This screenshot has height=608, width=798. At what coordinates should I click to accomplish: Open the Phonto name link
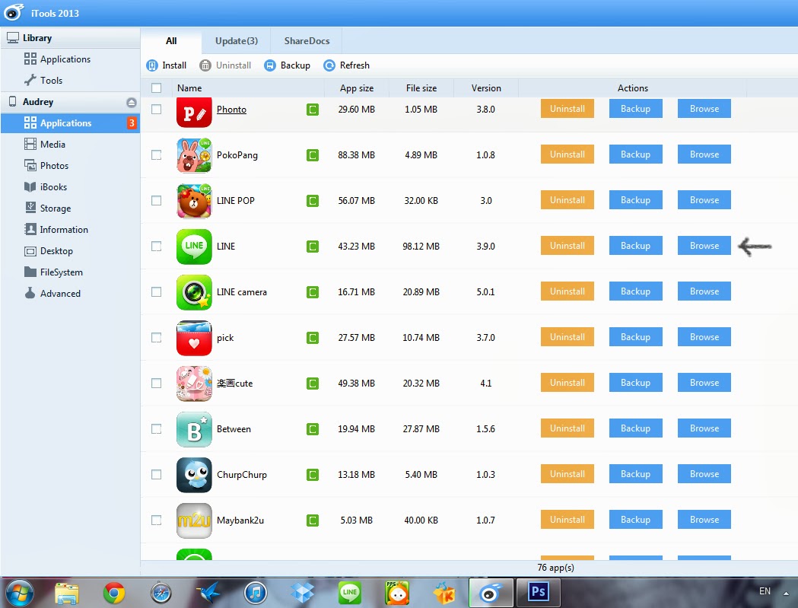click(231, 110)
